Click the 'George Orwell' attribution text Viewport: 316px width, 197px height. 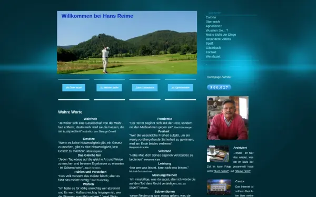coord(107,132)
